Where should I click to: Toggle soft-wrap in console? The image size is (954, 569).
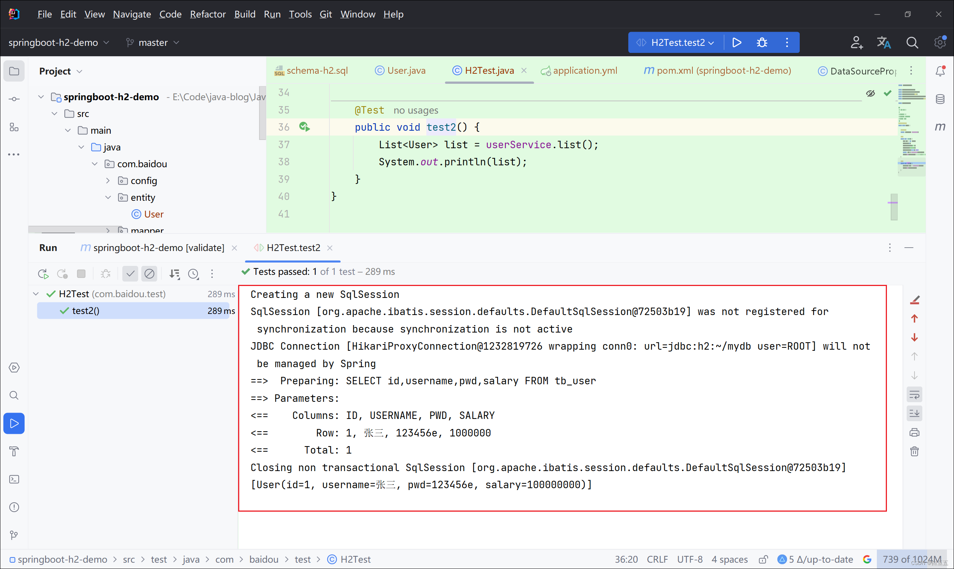(x=914, y=395)
